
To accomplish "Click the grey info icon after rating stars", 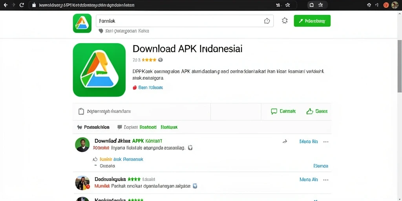I will (x=161, y=60).
